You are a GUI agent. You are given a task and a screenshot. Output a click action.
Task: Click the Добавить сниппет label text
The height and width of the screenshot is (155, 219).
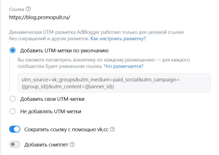pos(46,144)
